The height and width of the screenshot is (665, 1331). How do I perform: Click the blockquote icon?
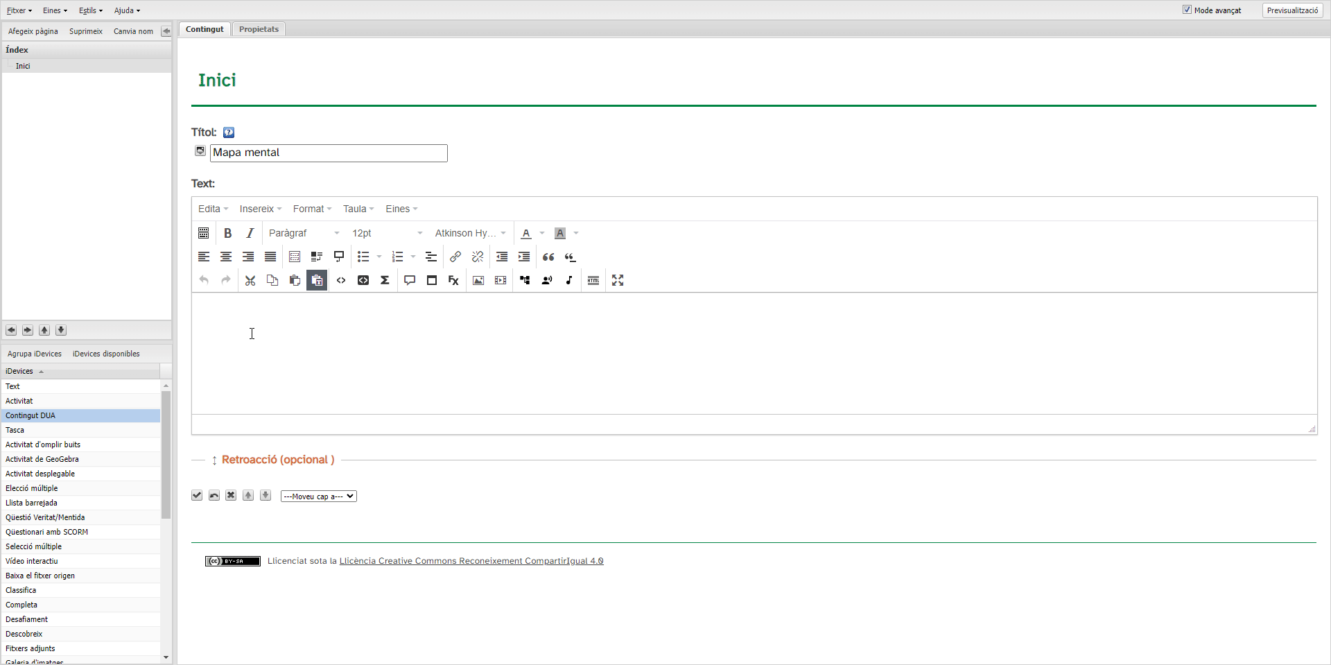(x=548, y=257)
